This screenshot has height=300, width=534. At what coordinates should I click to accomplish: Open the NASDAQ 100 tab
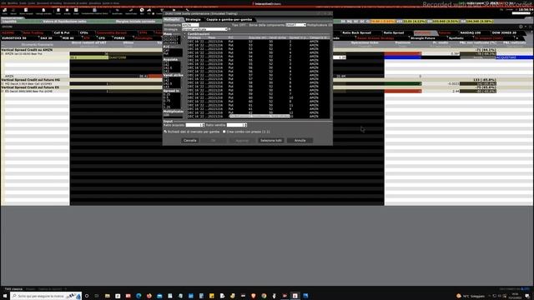pos(471,32)
